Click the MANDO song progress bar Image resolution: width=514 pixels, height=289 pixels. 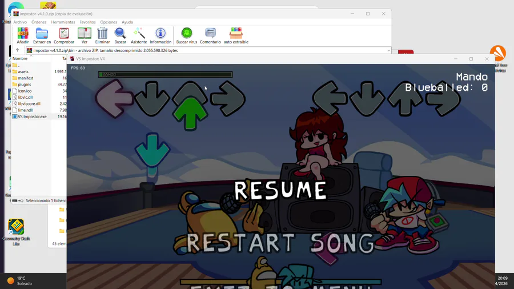pyautogui.click(x=165, y=74)
